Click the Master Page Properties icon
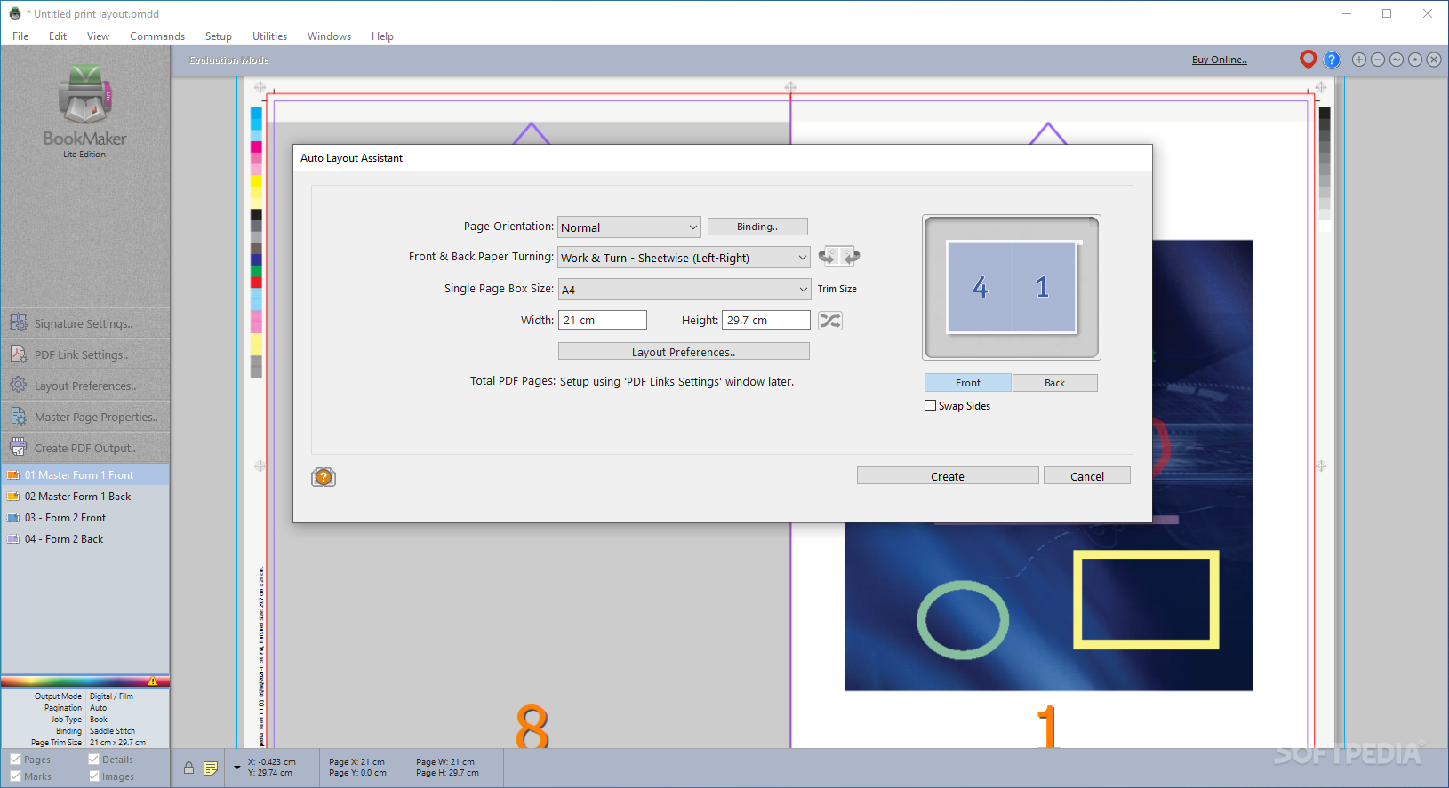1449x788 pixels. click(x=18, y=416)
